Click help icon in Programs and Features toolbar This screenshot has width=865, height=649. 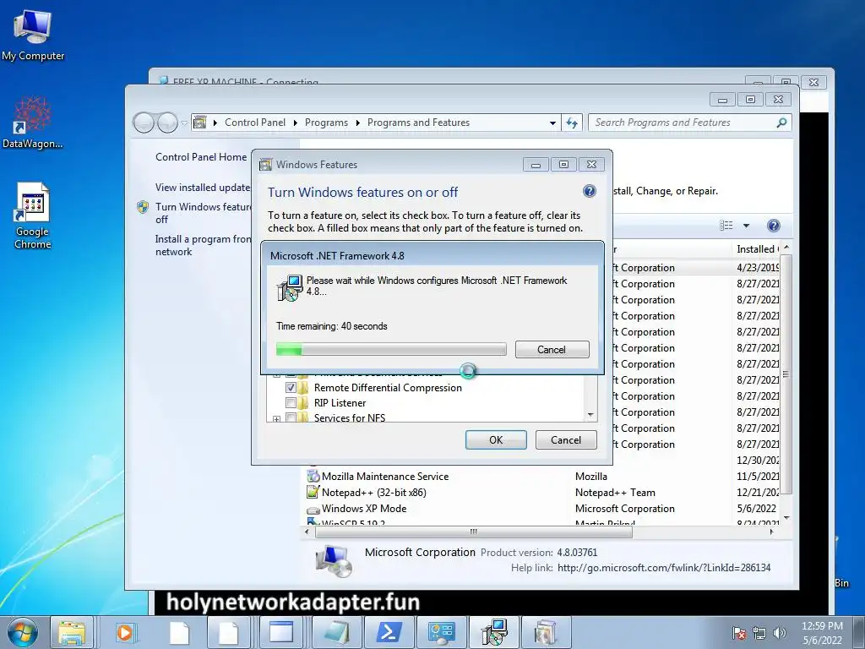774,225
